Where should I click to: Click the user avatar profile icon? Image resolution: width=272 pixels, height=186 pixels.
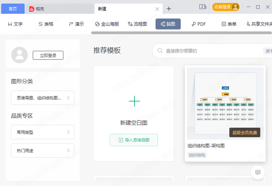point(19,55)
